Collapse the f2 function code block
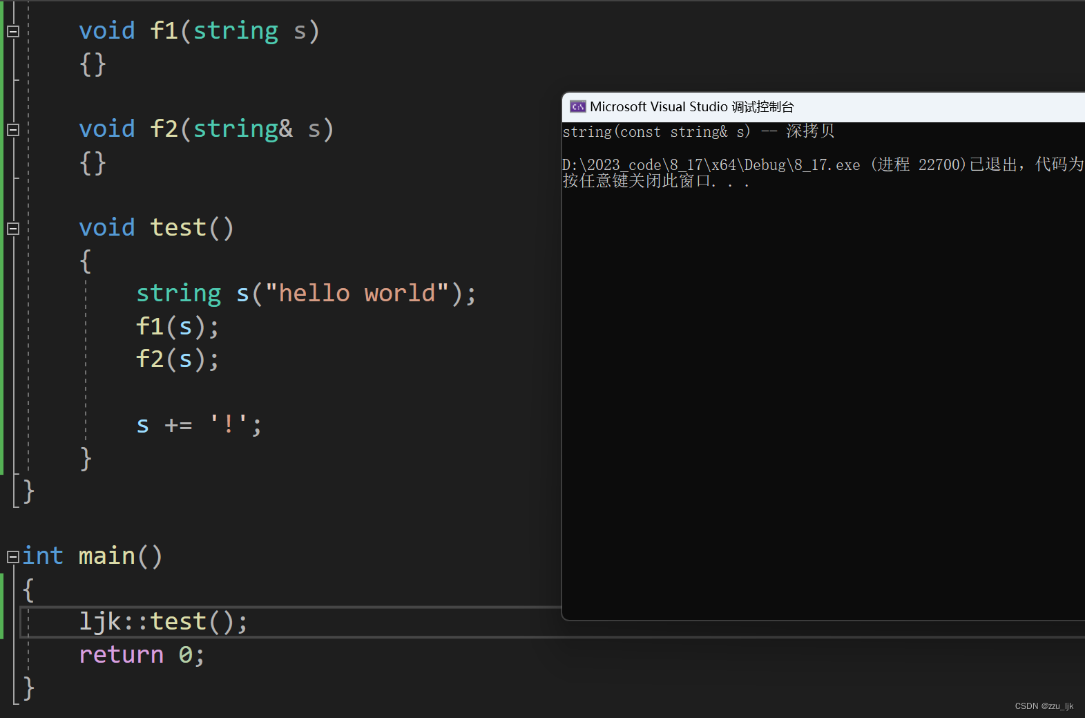The width and height of the screenshot is (1085, 718). point(12,130)
